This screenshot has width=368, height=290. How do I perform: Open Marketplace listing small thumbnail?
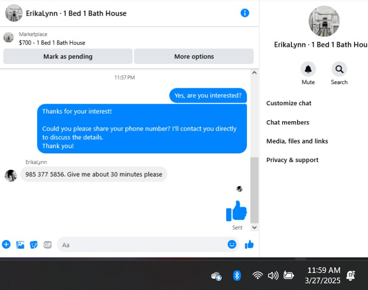pos(8,37)
